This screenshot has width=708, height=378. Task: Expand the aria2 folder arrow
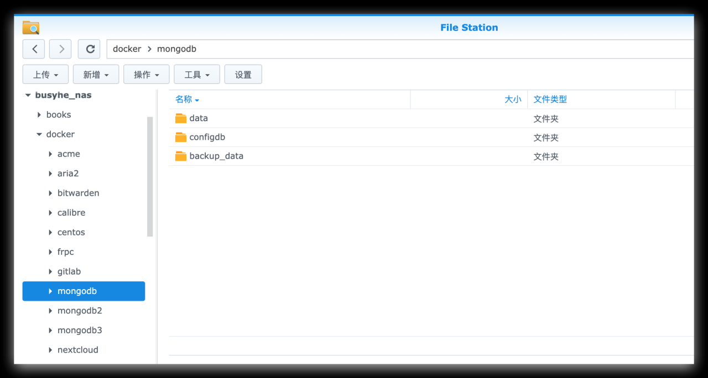(x=50, y=174)
